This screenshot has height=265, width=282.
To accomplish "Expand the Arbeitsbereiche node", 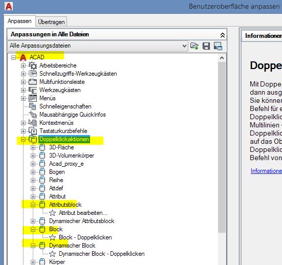I will pos(23,65).
